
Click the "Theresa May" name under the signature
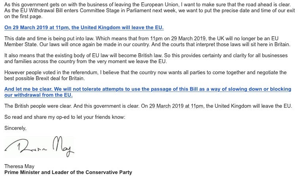[19, 166]
